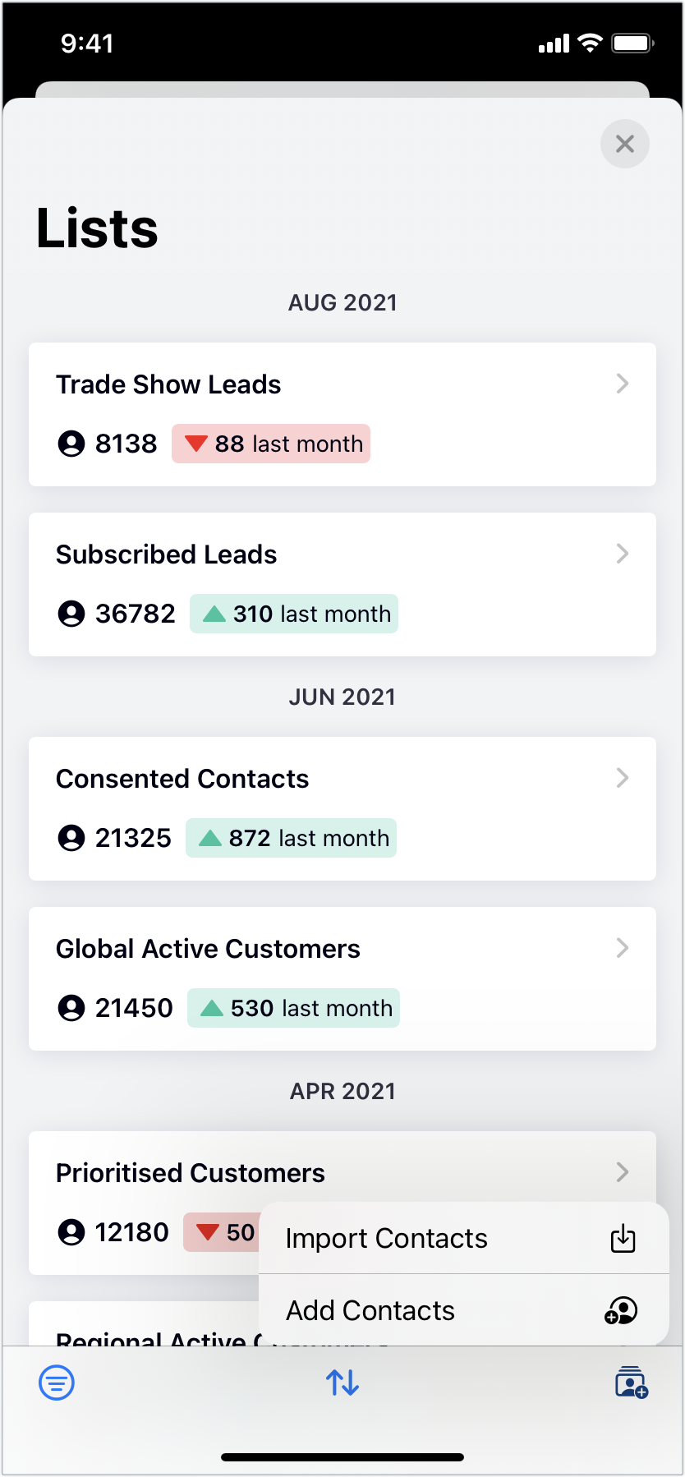Tap the 88 last month badge
The image size is (685, 1477).
pos(271,444)
